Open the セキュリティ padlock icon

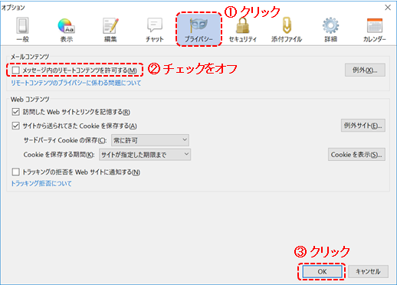pos(242,29)
